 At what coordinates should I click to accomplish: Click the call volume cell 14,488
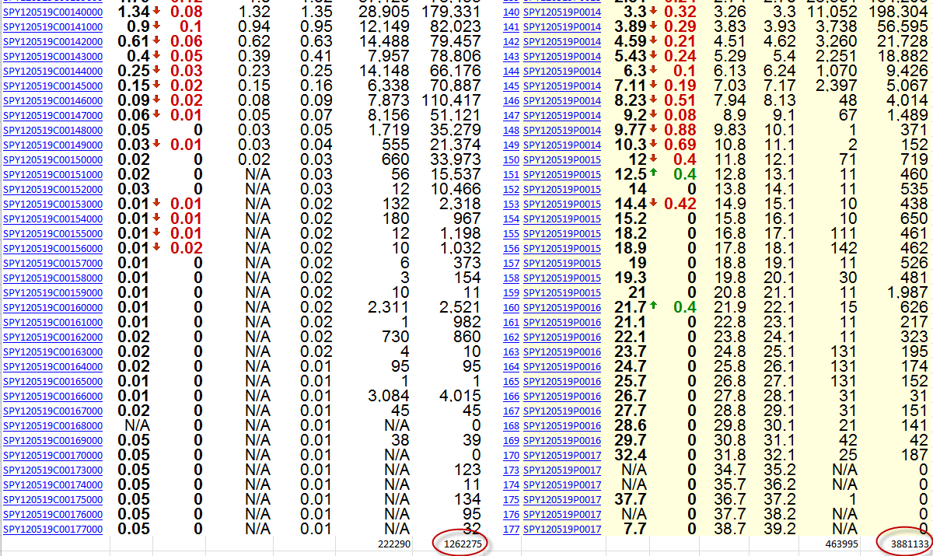pyautogui.click(x=383, y=42)
